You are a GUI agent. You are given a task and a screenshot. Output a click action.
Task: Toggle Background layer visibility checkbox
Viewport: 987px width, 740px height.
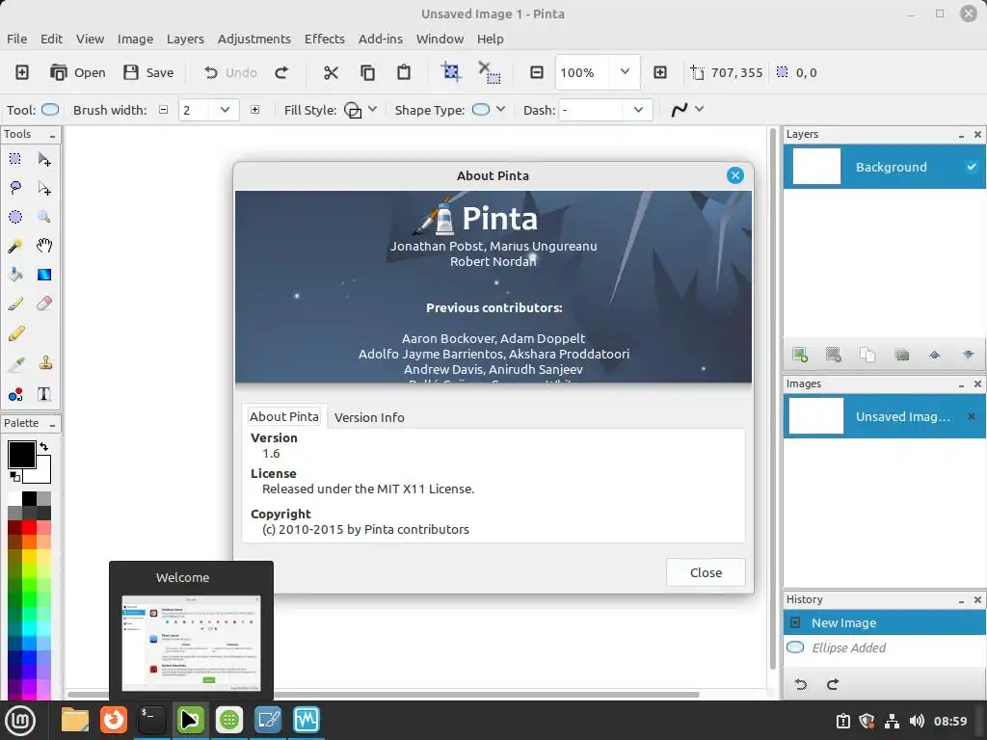pos(972,167)
